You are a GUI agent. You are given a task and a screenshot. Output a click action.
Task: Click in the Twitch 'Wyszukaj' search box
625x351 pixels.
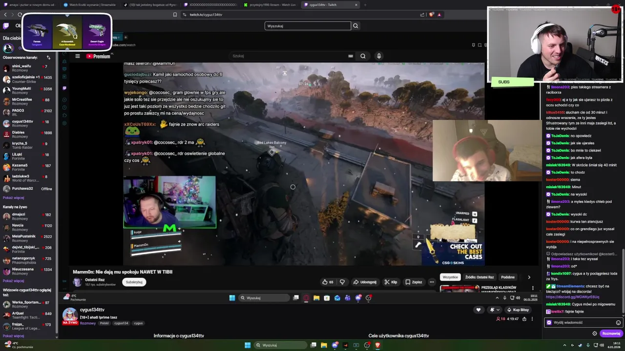(308, 26)
